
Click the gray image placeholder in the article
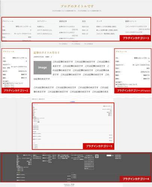[42, 68]
